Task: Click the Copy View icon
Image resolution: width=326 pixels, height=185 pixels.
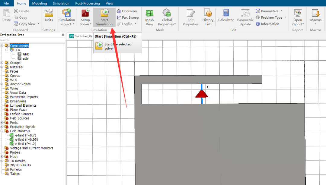Action: (x=16, y=24)
